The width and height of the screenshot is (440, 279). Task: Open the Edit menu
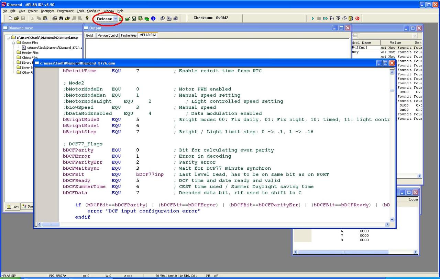point(13,11)
